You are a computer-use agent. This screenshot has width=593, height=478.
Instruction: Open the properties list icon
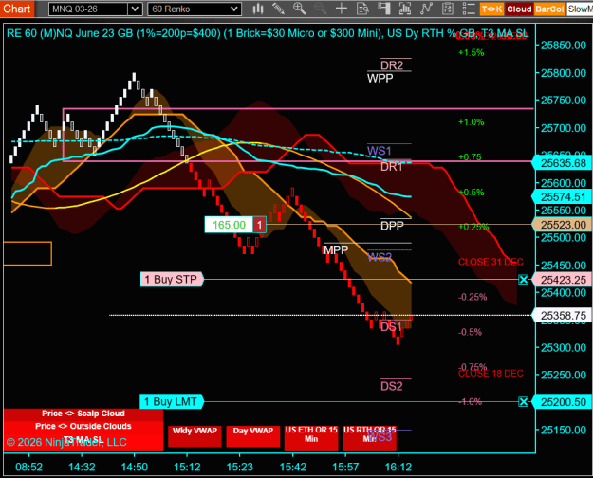tap(469, 9)
